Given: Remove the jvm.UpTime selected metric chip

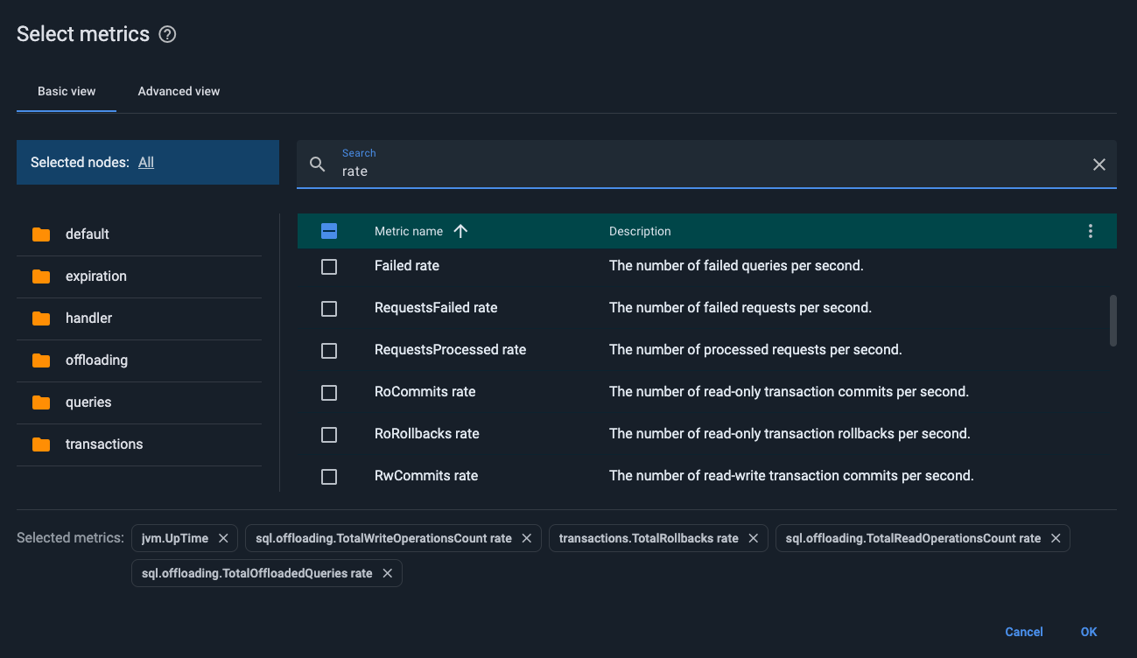Looking at the screenshot, I should (x=224, y=537).
